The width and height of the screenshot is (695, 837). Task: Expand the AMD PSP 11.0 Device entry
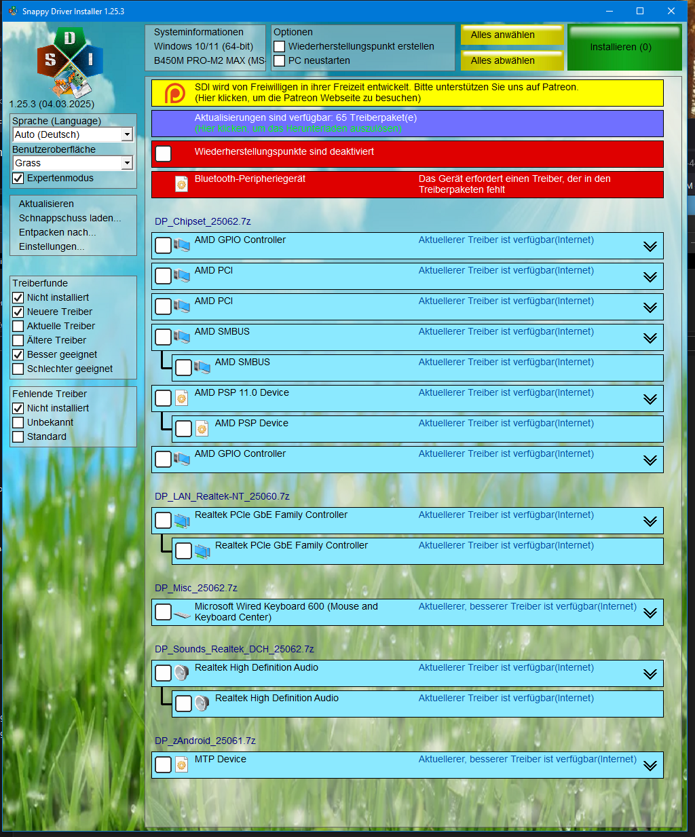[x=650, y=399]
